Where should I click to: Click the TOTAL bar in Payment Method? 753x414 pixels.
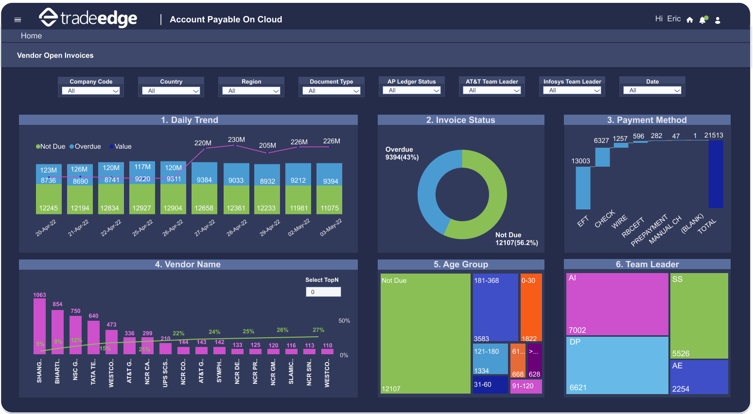[x=716, y=174]
